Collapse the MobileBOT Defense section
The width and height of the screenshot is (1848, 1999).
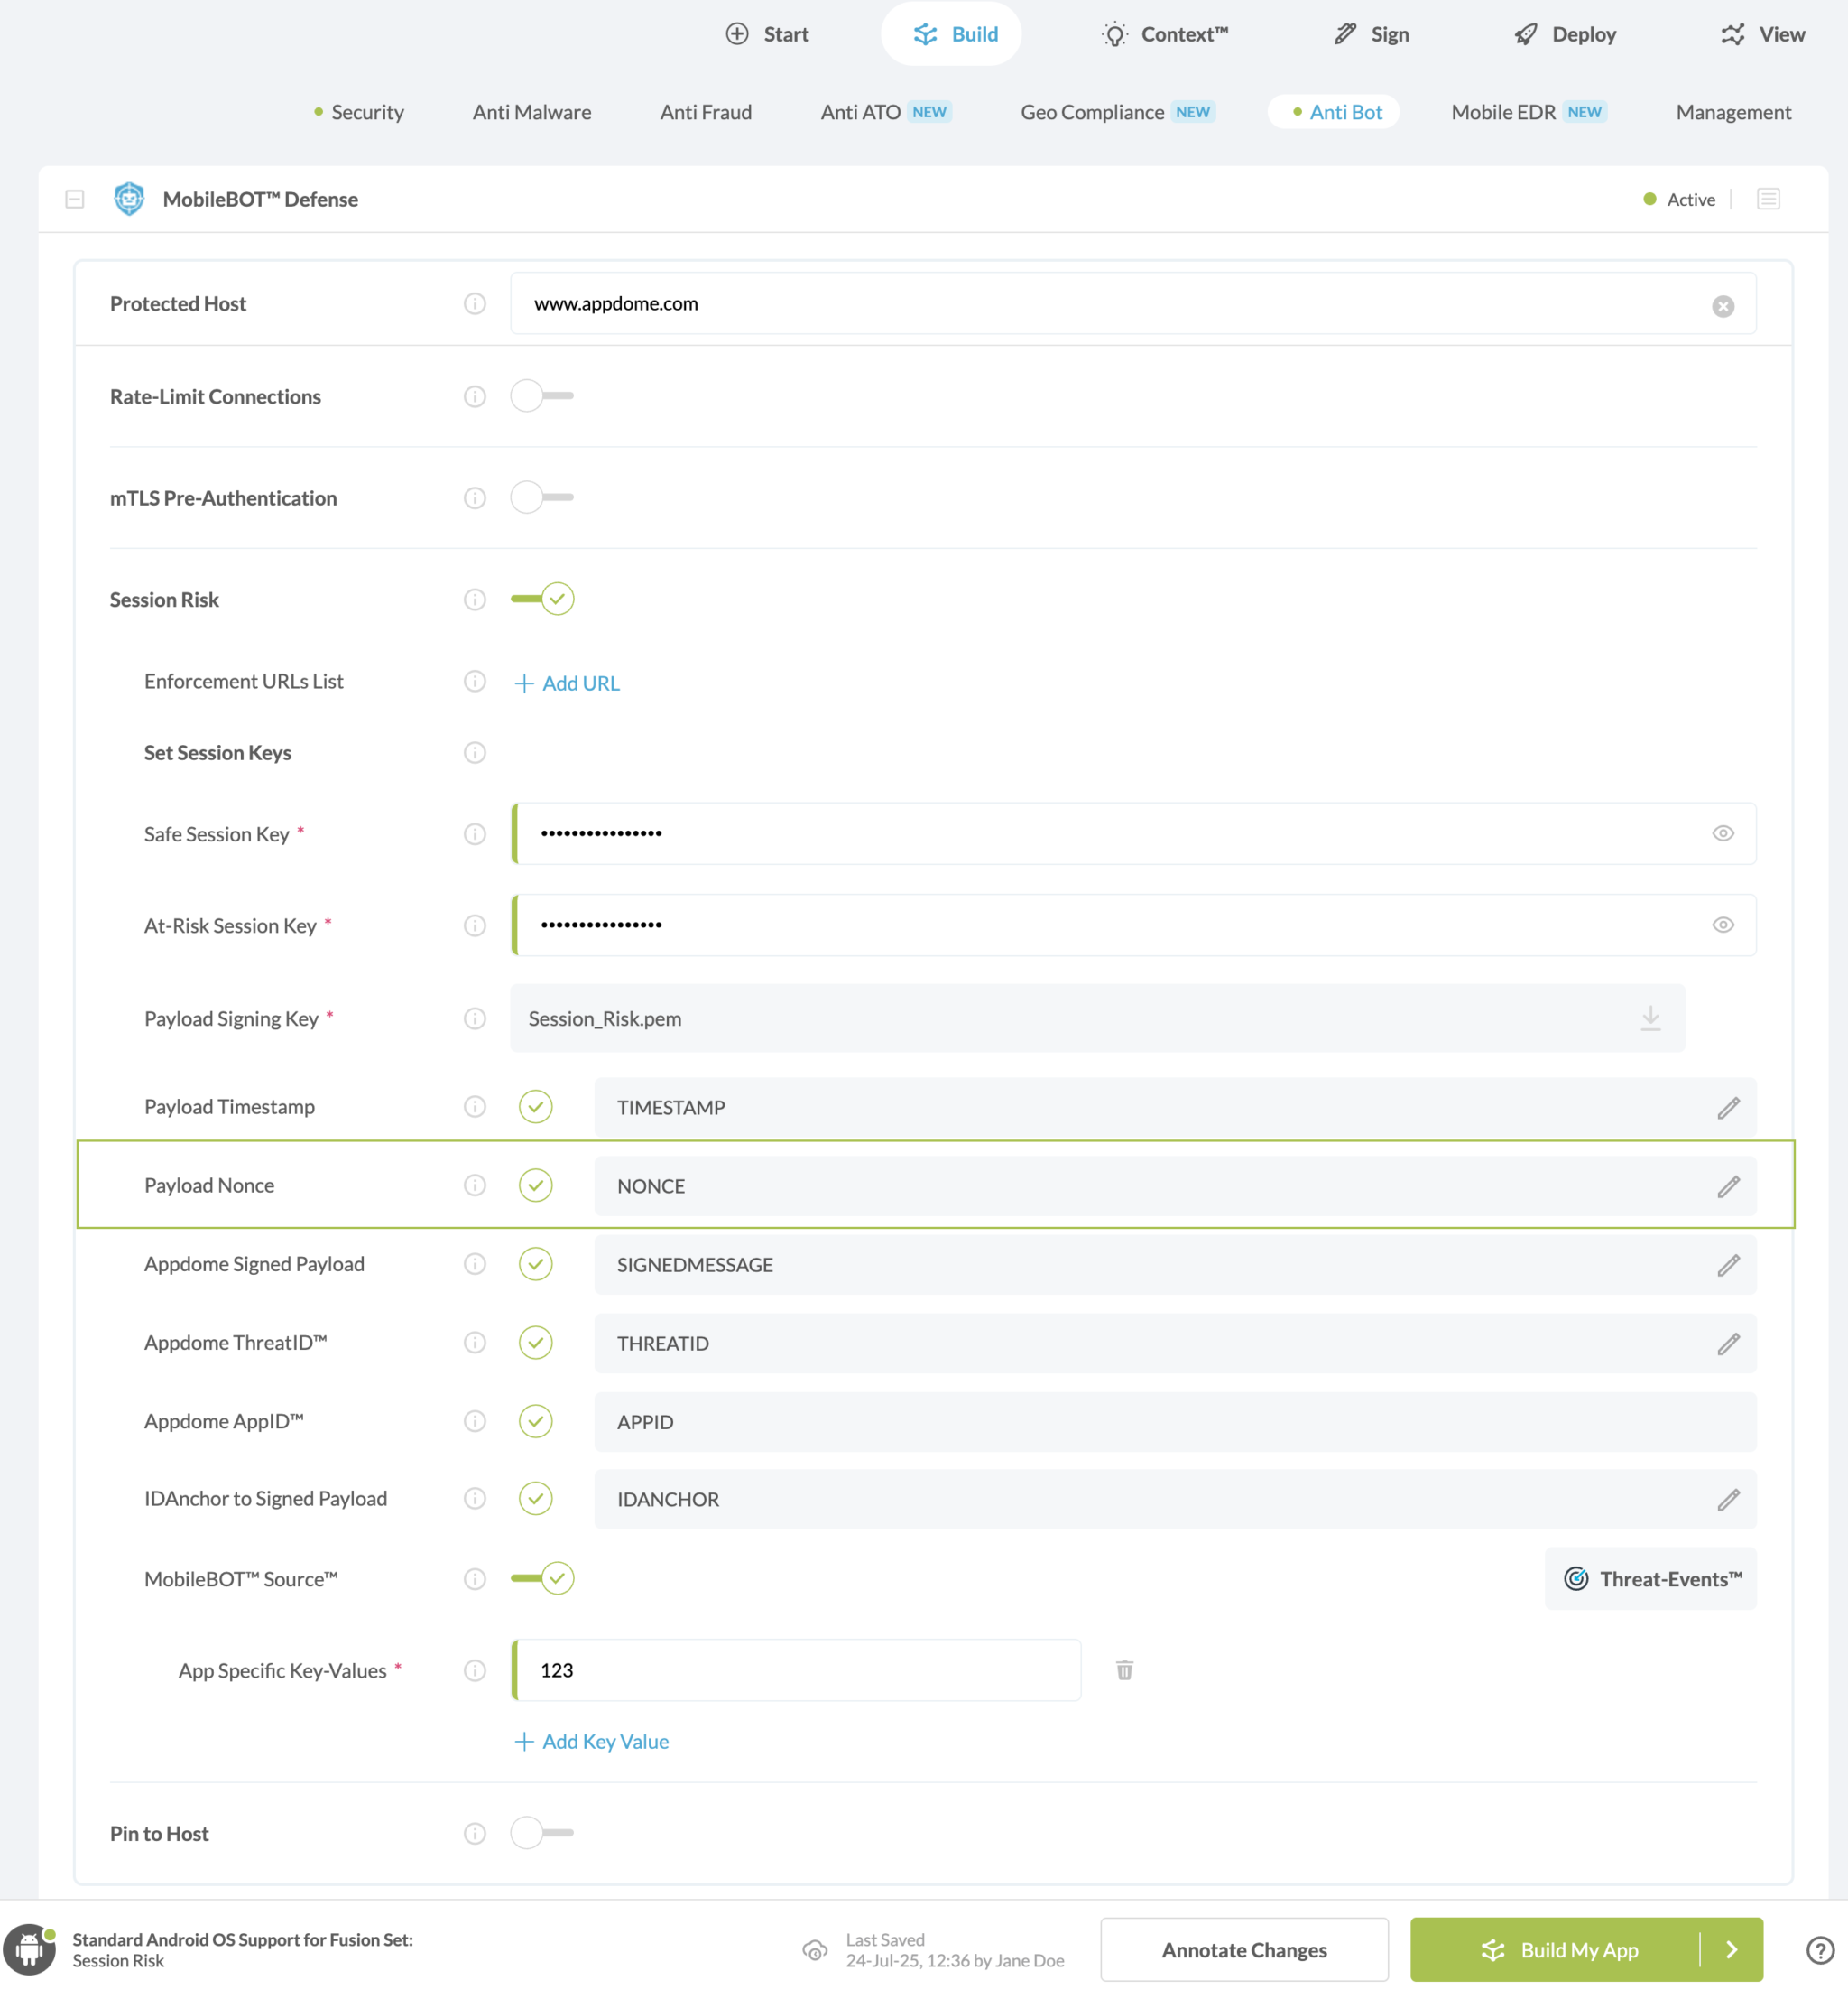[75, 198]
